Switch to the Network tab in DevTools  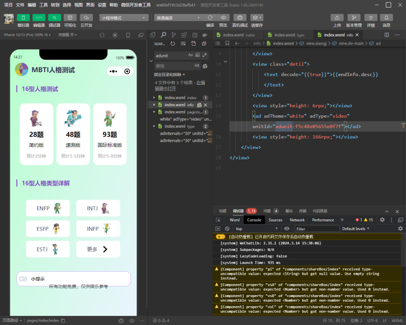(x=297, y=220)
